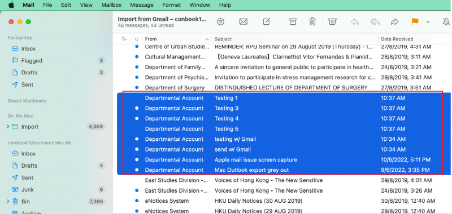Select the Testing 3 message

pyautogui.click(x=284, y=108)
